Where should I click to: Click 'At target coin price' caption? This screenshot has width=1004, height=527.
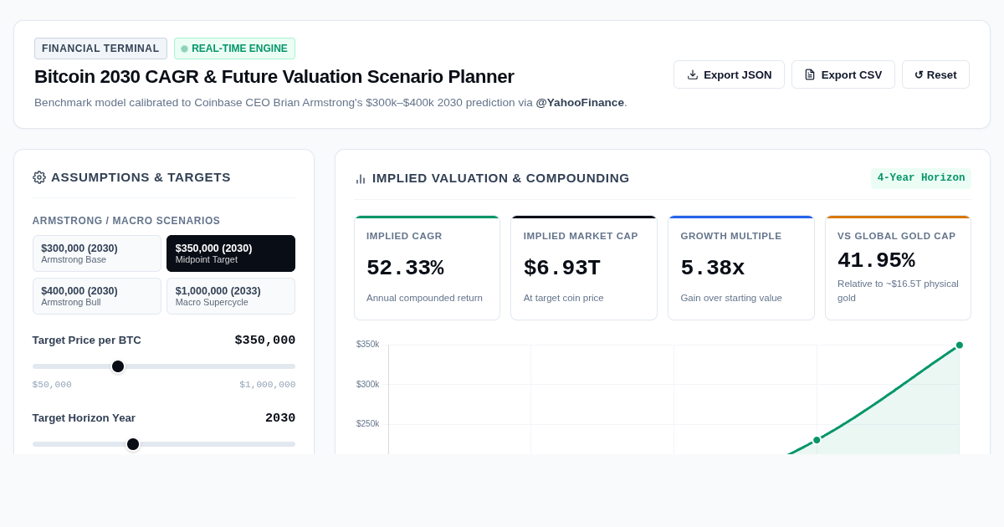point(563,298)
